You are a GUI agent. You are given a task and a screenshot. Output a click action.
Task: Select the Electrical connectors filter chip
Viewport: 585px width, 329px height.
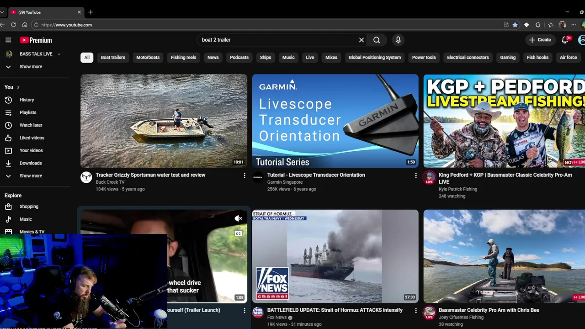[468, 58]
